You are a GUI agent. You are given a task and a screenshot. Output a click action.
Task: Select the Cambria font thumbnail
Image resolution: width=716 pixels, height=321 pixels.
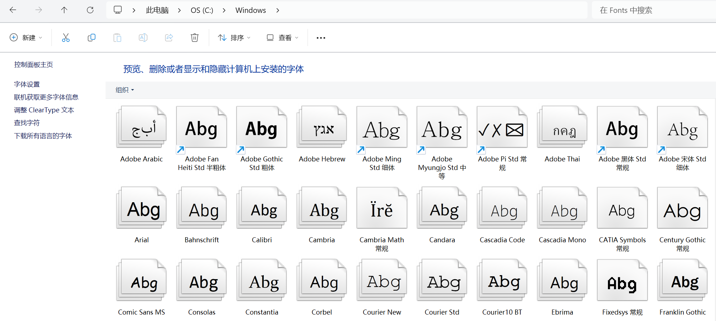[x=322, y=208]
